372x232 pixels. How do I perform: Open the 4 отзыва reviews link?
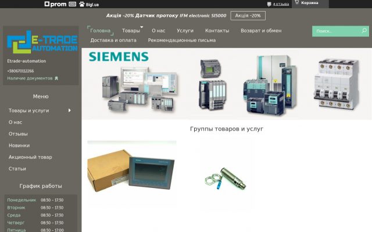tap(281, 4)
